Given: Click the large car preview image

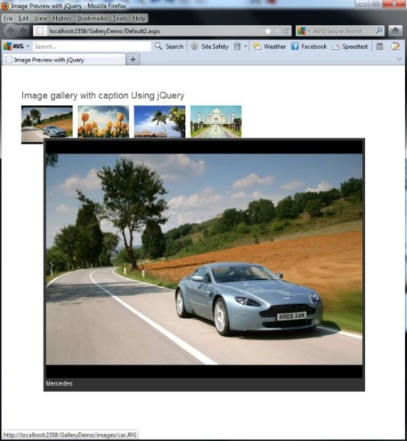Looking at the screenshot, I should [x=204, y=259].
